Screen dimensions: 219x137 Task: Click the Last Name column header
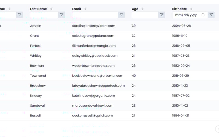tap(38, 9)
